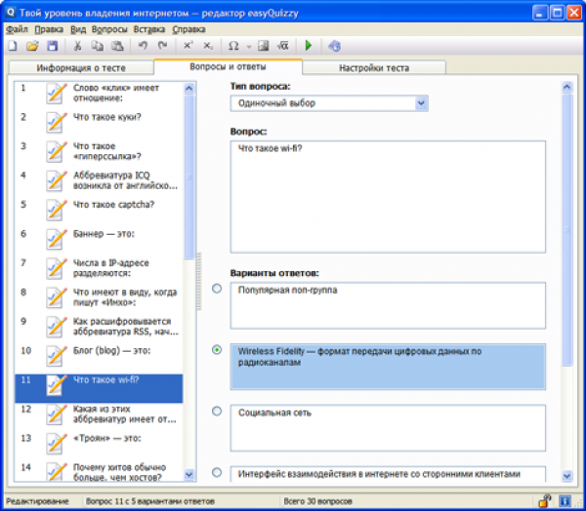Viewport: 586px width, 511px height.
Task: Apply superscript formatting
Action: point(188,46)
